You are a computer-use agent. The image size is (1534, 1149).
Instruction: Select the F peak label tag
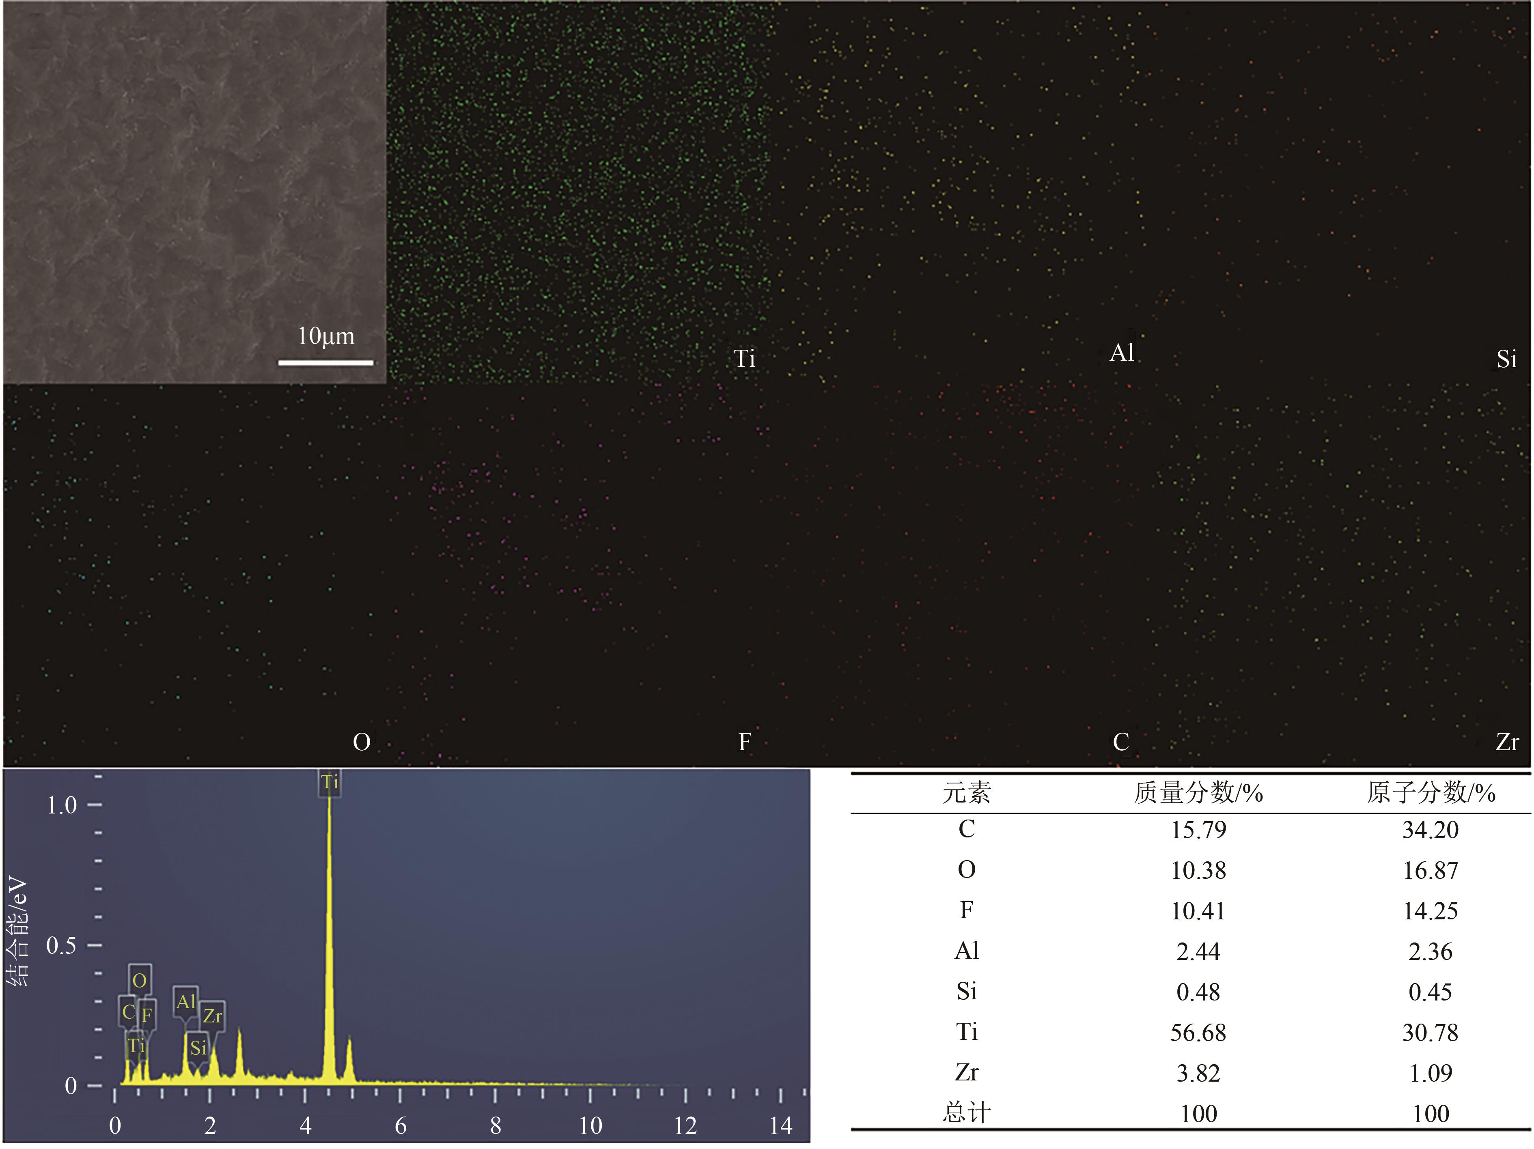point(147,1016)
